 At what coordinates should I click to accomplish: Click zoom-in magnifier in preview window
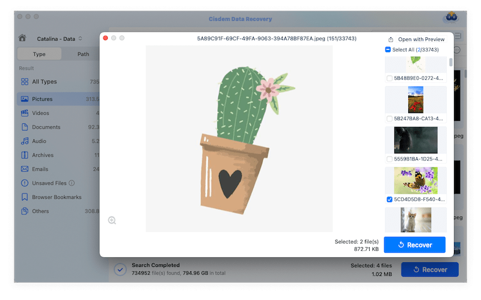(112, 220)
